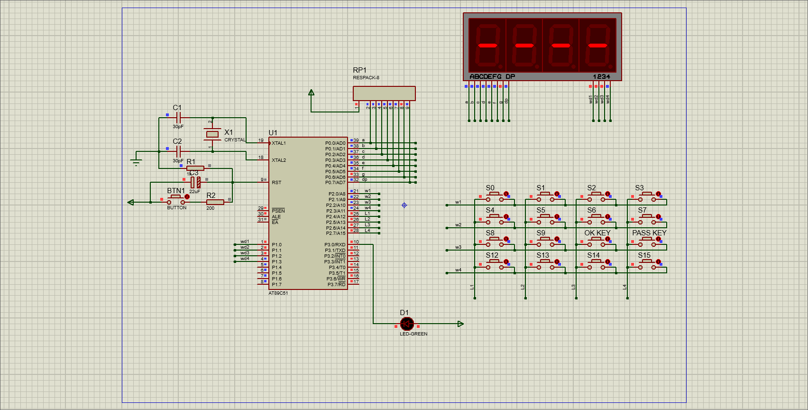Select the terminal arrow left of BTN1
This screenshot has width=808, height=410.
coord(131,202)
